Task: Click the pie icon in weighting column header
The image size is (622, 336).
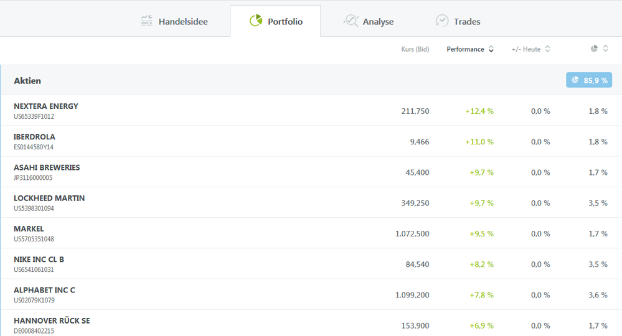Action: (594, 49)
